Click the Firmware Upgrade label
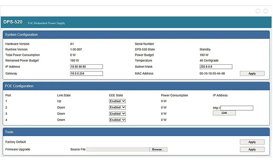273x166 pixels. tap(18, 150)
